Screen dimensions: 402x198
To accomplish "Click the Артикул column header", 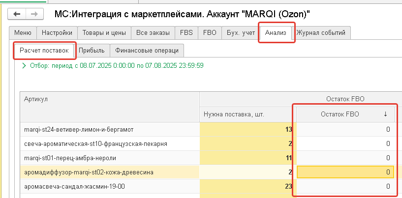I will (x=110, y=107).
